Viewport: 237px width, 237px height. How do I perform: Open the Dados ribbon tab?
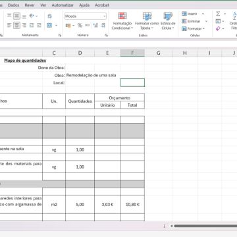13,5
